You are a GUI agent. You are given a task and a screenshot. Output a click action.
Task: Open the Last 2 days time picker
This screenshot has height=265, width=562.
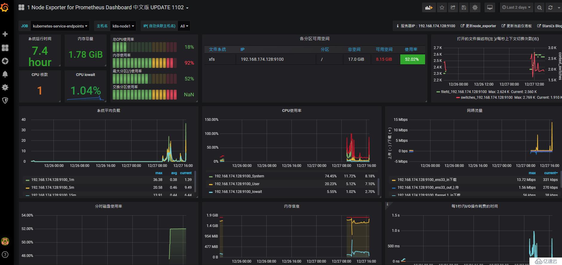coord(516,8)
